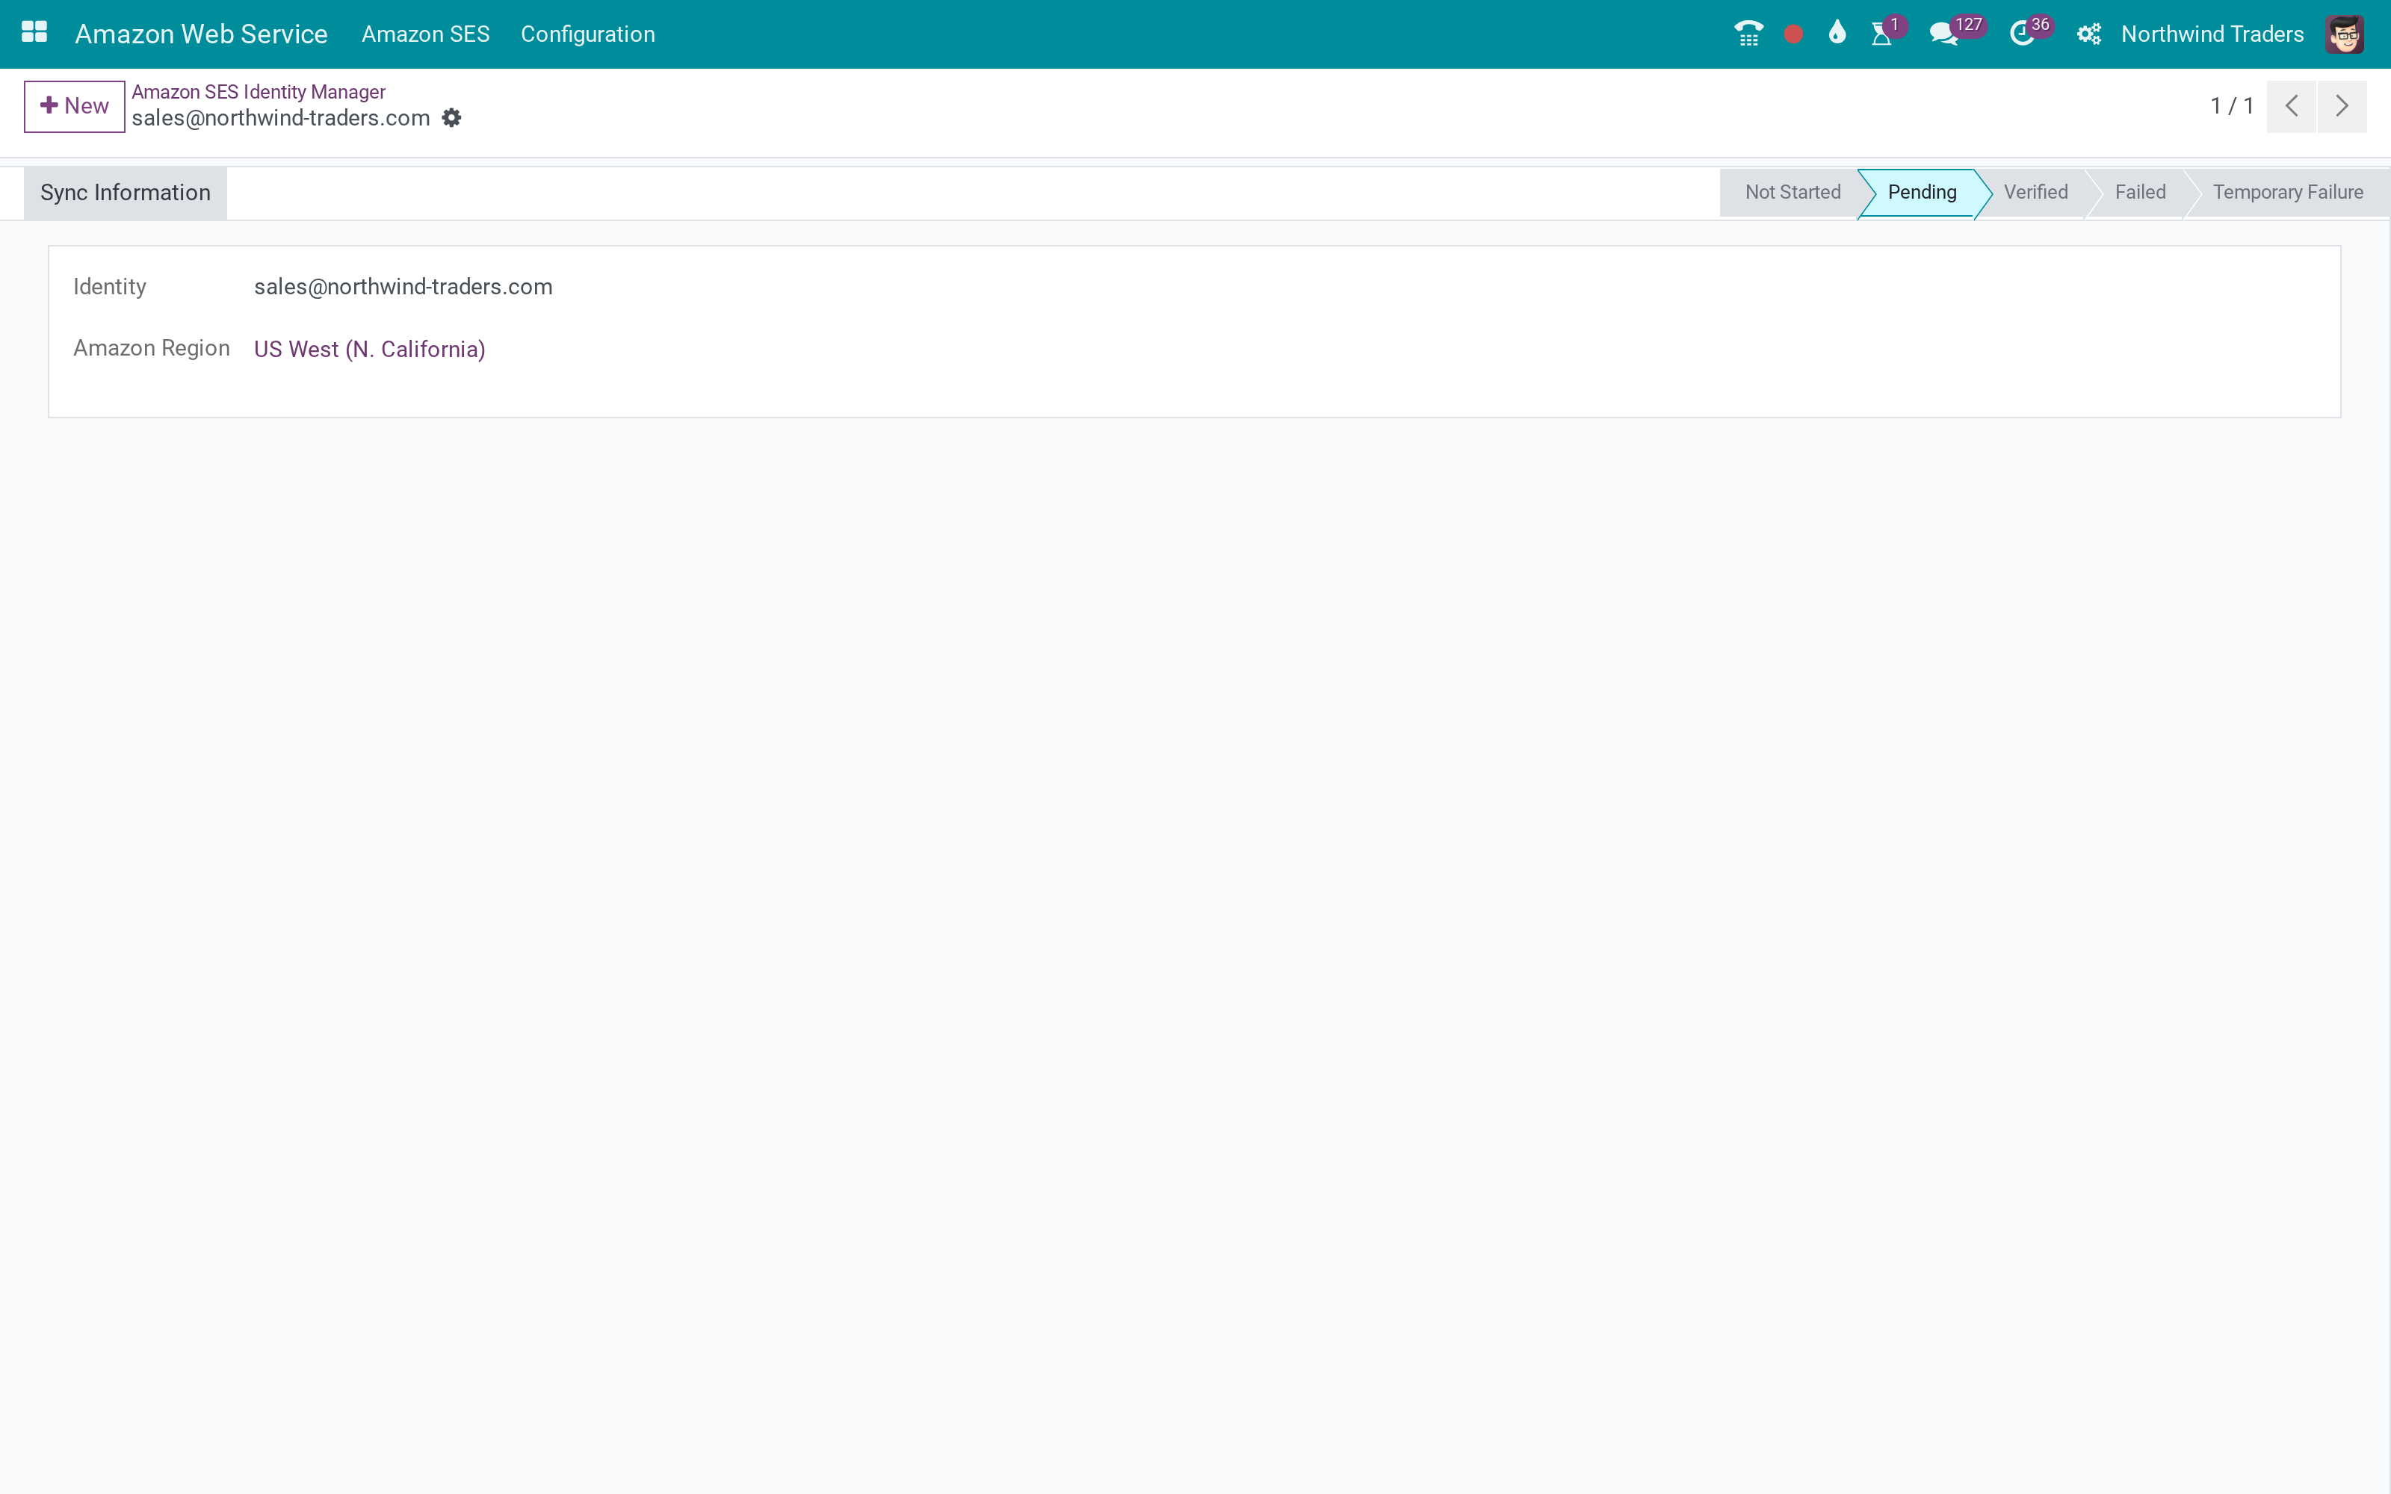The height and width of the screenshot is (1494, 2391).
Task: Go to the previous record arrow
Action: (x=2291, y=106)
